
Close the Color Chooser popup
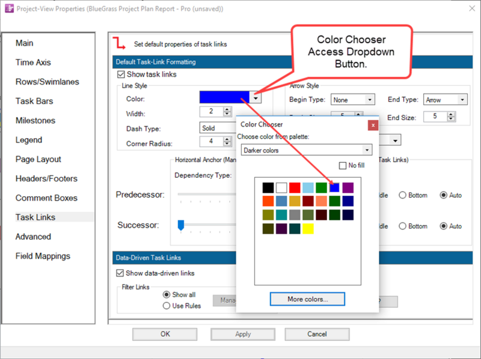(373, 125)
